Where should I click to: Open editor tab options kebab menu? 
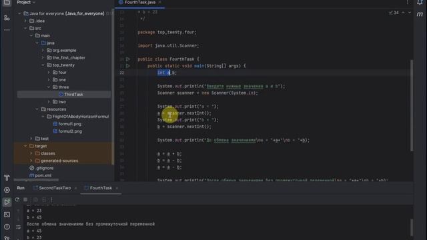408,3
